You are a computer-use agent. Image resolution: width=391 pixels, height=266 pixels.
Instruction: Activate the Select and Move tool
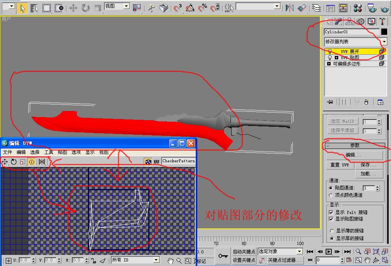point(73,8)
